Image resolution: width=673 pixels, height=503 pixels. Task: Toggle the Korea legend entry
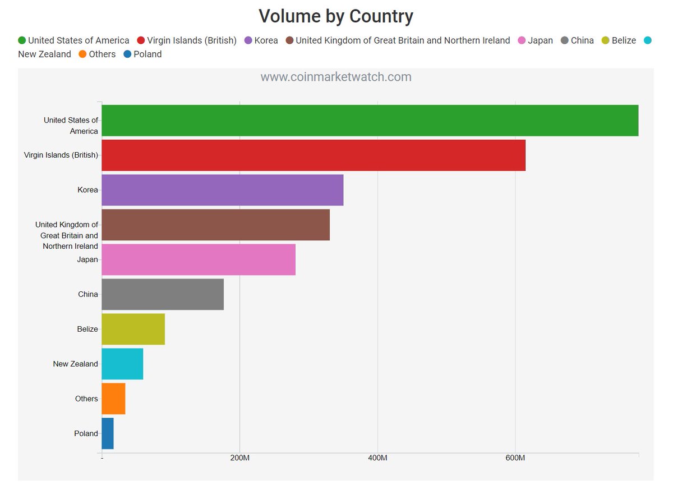261,40
